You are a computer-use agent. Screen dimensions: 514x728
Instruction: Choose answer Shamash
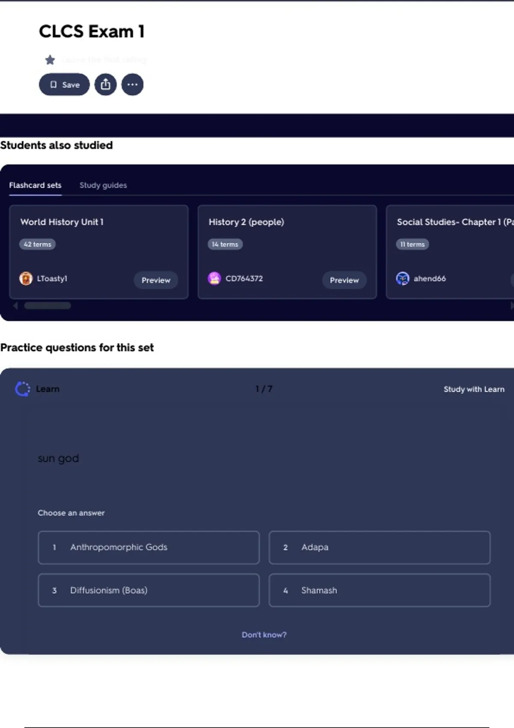click(379, 590)
